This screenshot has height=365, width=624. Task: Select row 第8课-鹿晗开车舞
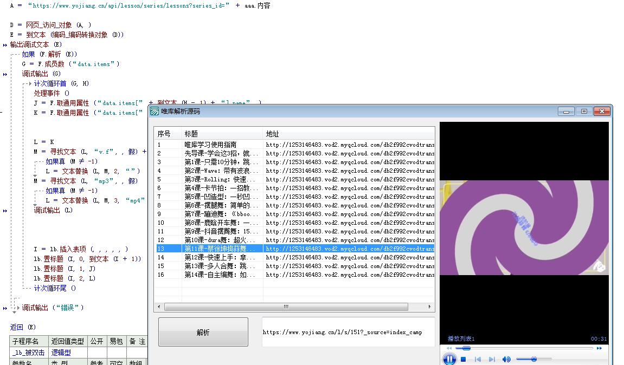click(294, 223)
